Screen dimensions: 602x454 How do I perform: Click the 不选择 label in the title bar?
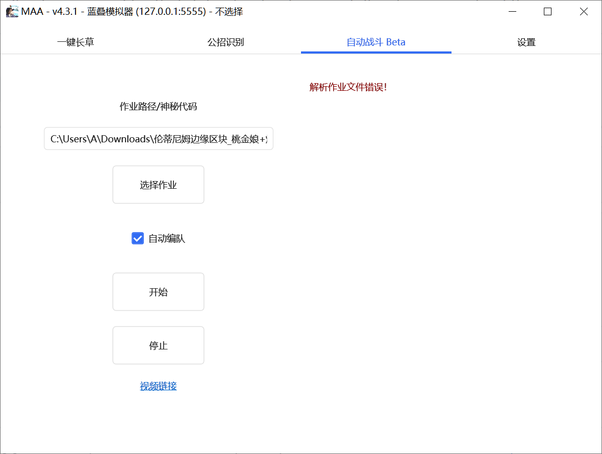[229, 12]
